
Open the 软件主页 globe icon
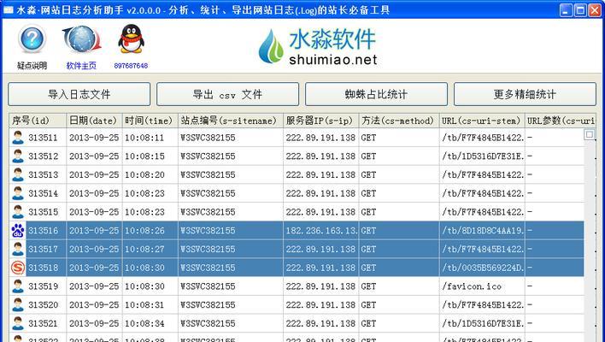[81, 38]
